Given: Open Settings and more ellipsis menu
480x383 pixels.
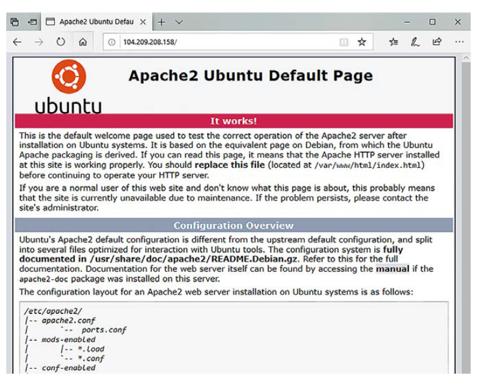Looking at the screenshot, I should point(459,42).
